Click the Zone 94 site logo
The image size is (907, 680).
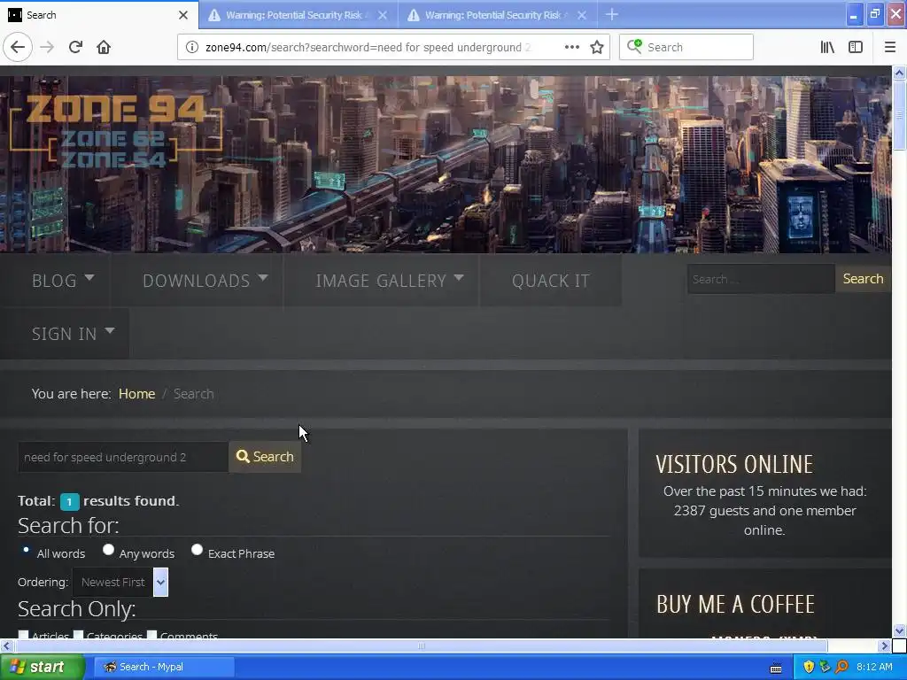tap(116, 131)
